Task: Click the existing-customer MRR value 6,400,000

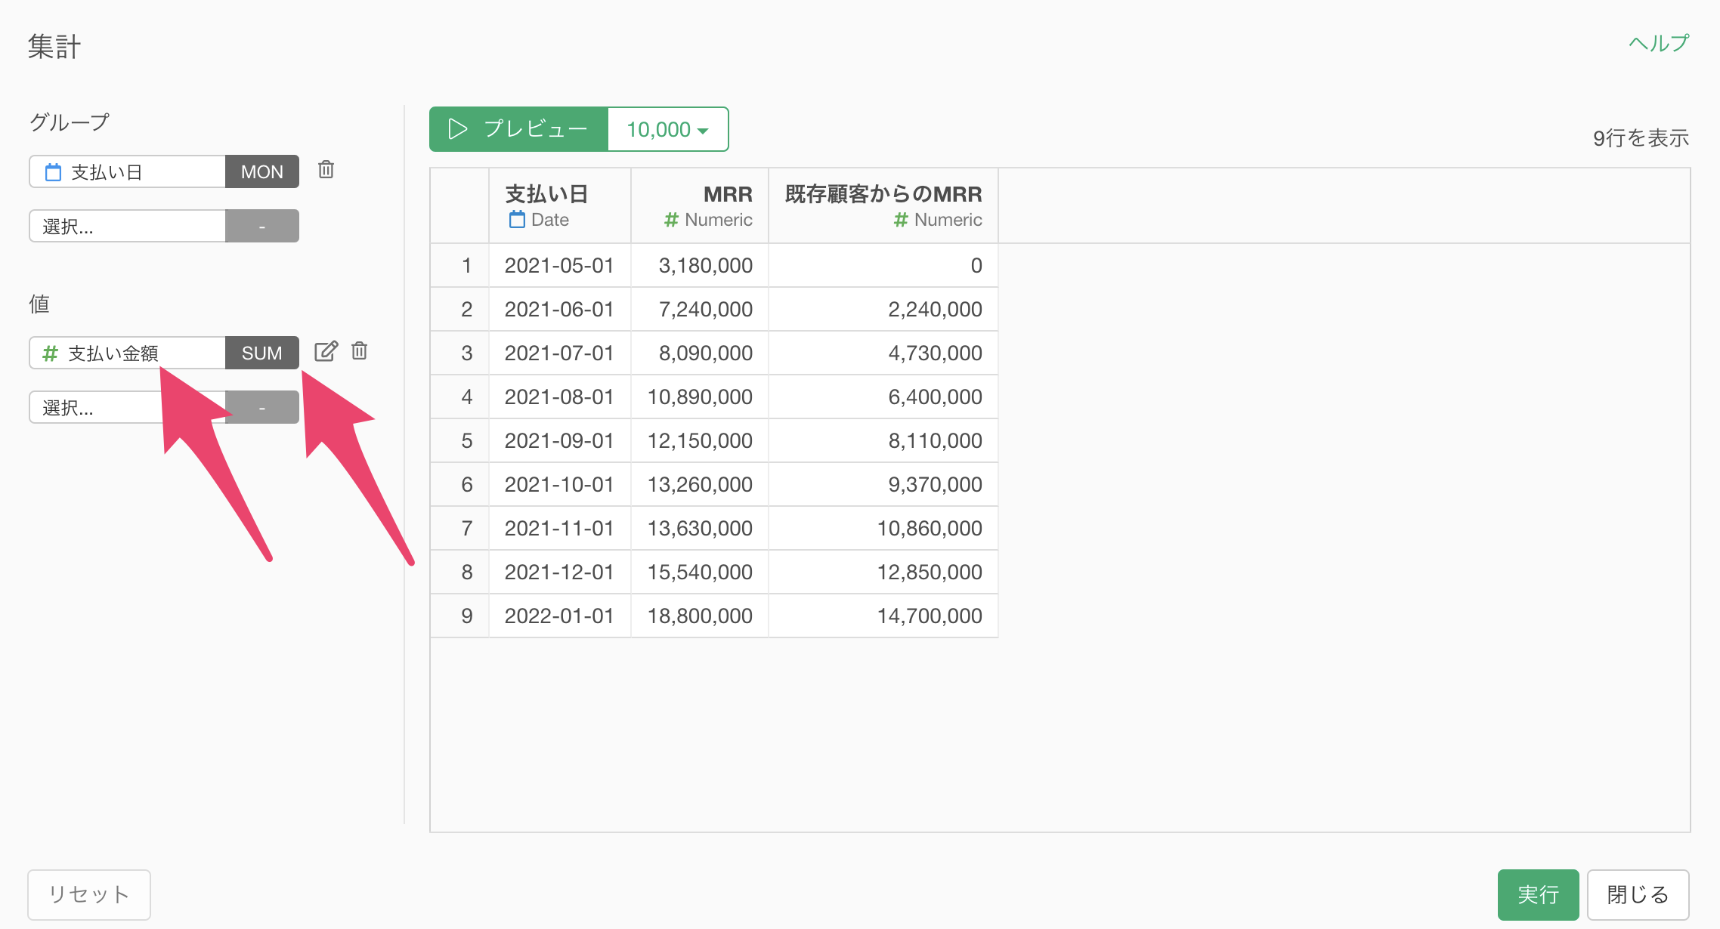Action: [x=883, y=397]
